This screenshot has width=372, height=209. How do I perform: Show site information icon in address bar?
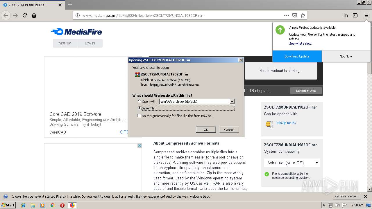[x=78, y=15]
